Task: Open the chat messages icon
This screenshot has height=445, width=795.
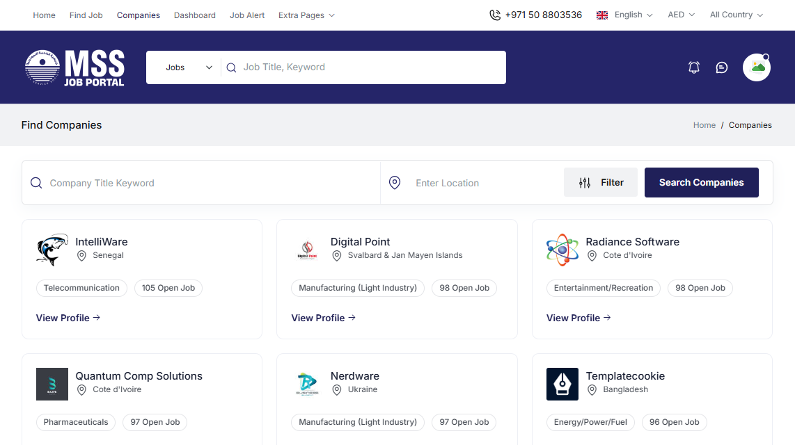Action: click(722, 67)
